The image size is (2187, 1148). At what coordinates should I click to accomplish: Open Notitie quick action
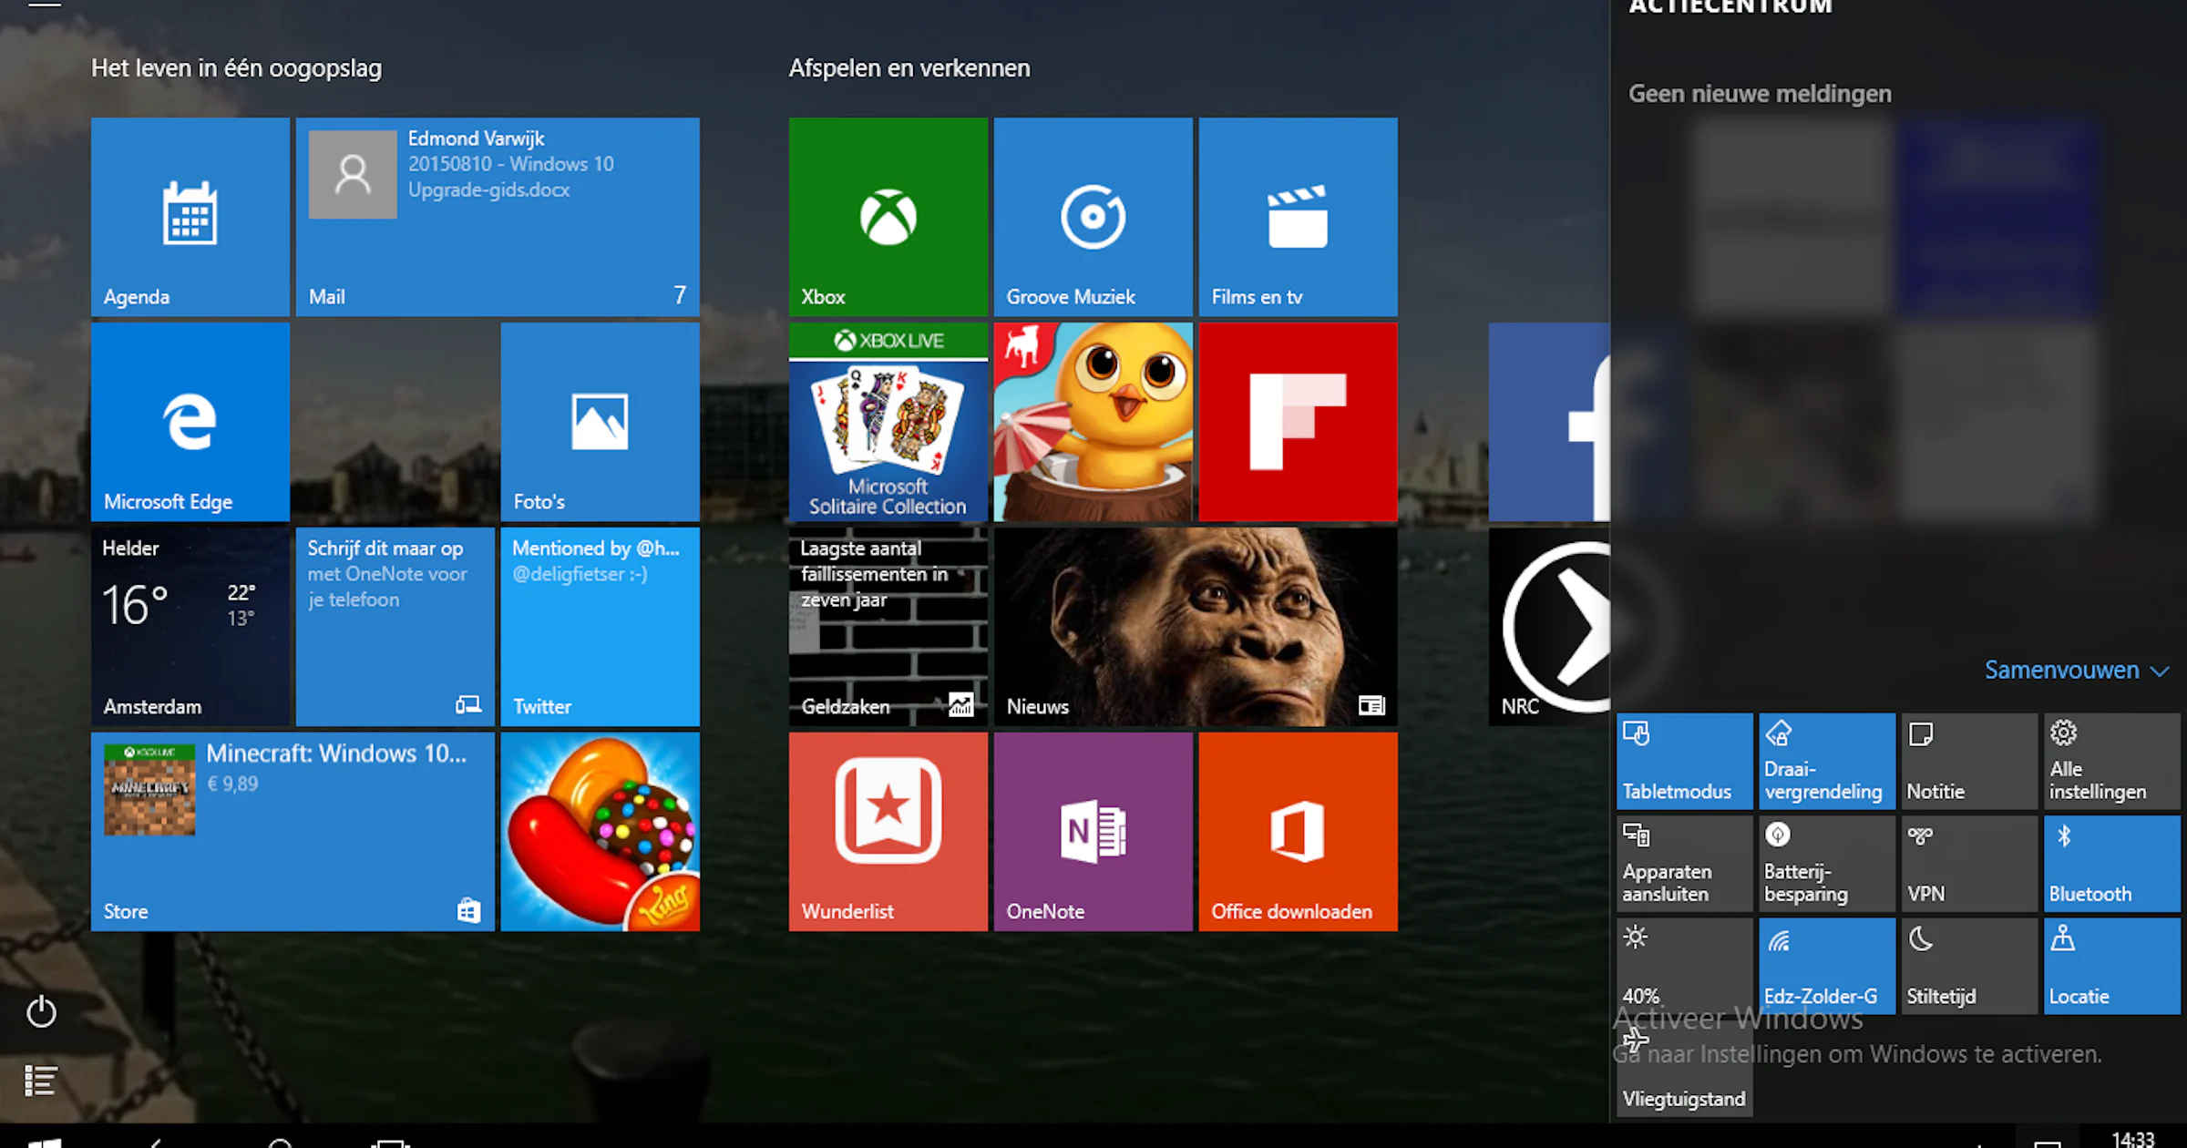tap(1969, 762)
